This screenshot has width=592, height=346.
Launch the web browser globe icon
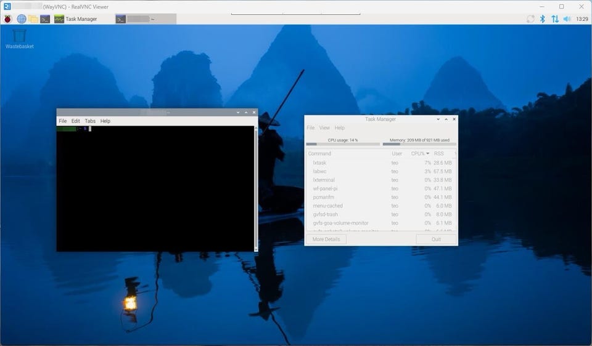click(x=22, y=19)
